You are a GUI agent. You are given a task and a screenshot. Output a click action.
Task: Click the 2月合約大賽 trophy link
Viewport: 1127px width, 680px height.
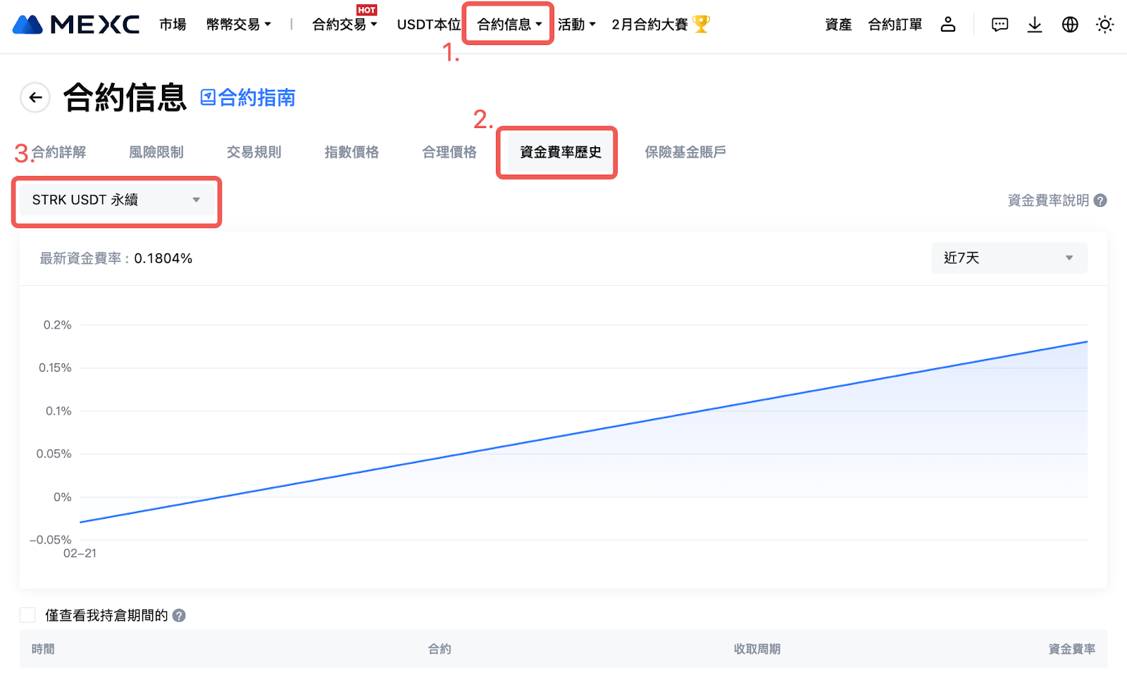click(x=660, y=25)
